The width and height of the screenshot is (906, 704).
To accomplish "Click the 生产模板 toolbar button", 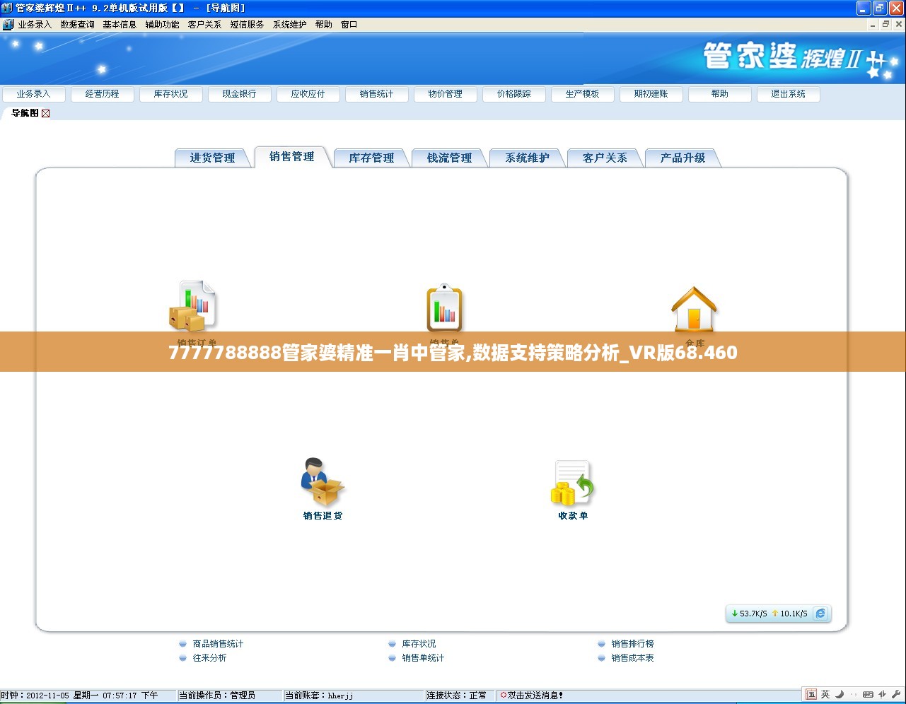I will point(582,94).
